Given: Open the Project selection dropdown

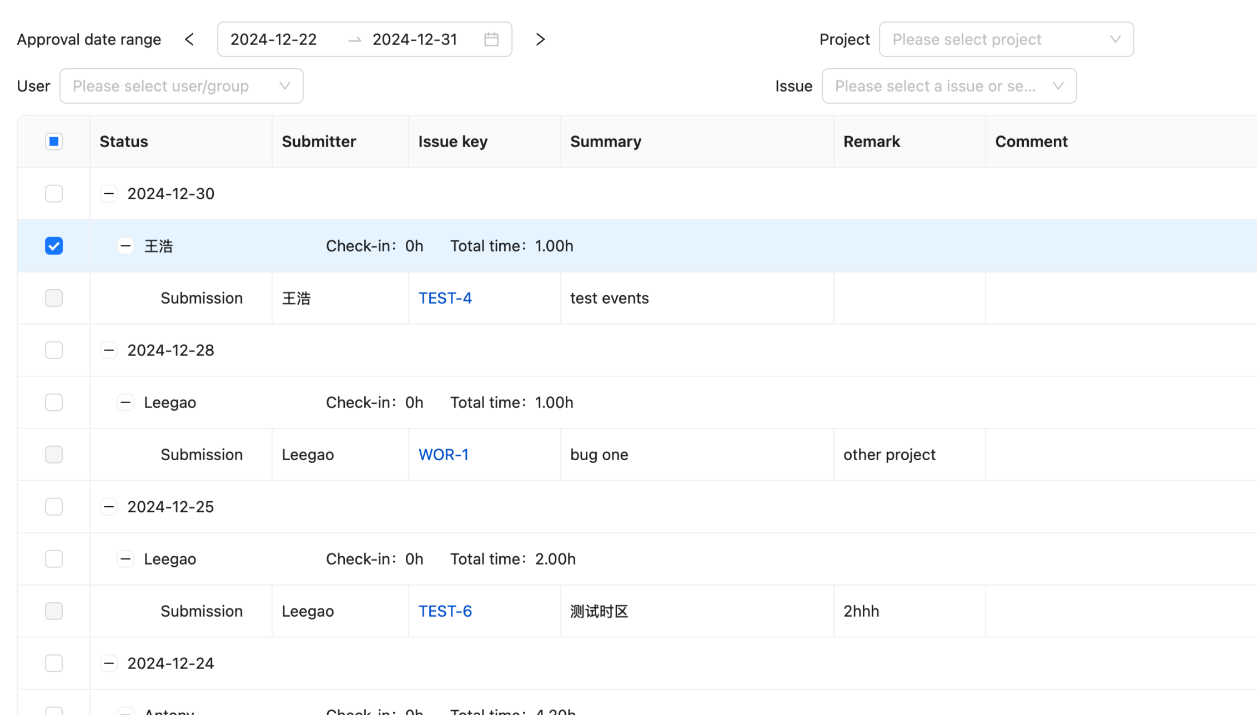Looking at the screenshot, I should (1006, 39).
